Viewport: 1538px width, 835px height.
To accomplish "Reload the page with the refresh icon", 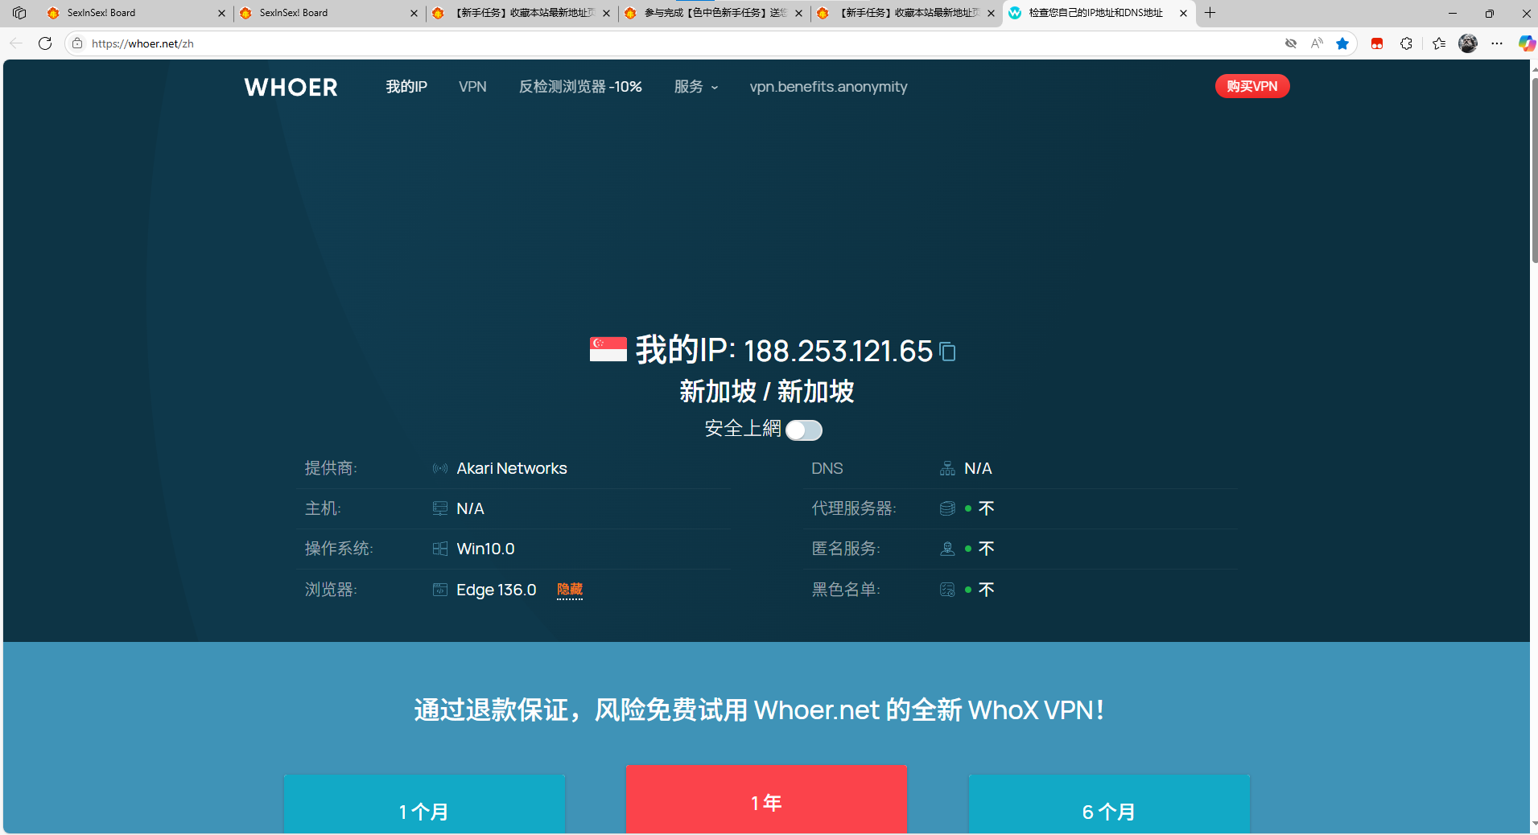I will point(45,43).
